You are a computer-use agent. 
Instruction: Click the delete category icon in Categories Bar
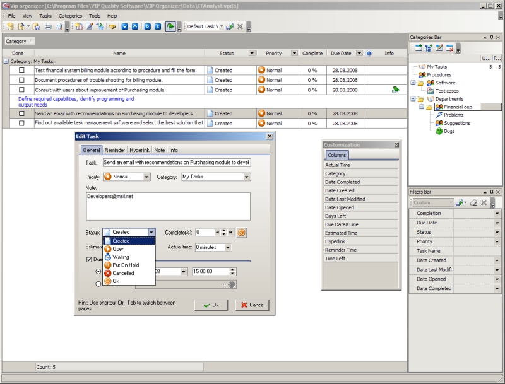pyautogui.click(x=449, y=48)
